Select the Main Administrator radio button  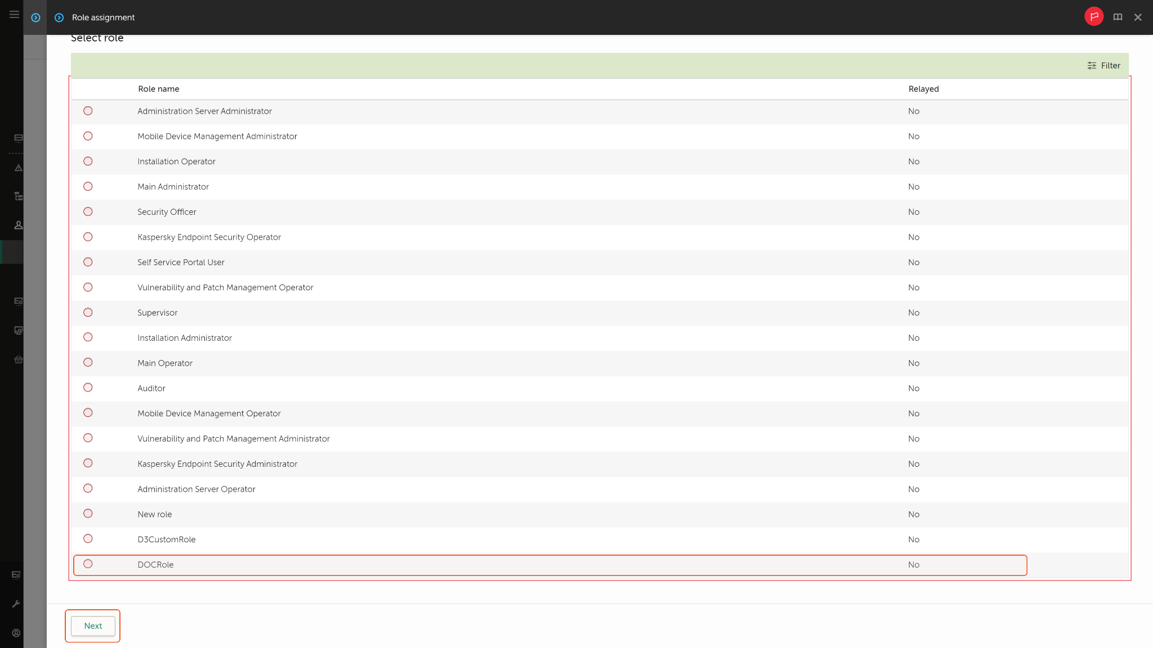(88, 186)
